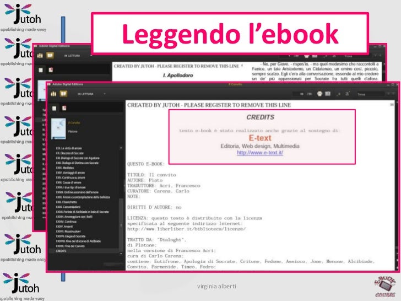
Task: Open chapter 'Elogio di Socrate'
Action: 71,237
